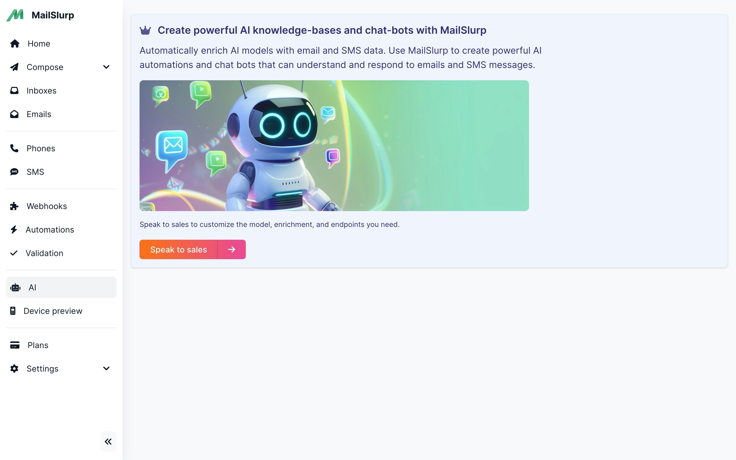The width and height of the screenshot is (736, 460).
Task: Click the MailSlurp brand name text
Action: 53,15
